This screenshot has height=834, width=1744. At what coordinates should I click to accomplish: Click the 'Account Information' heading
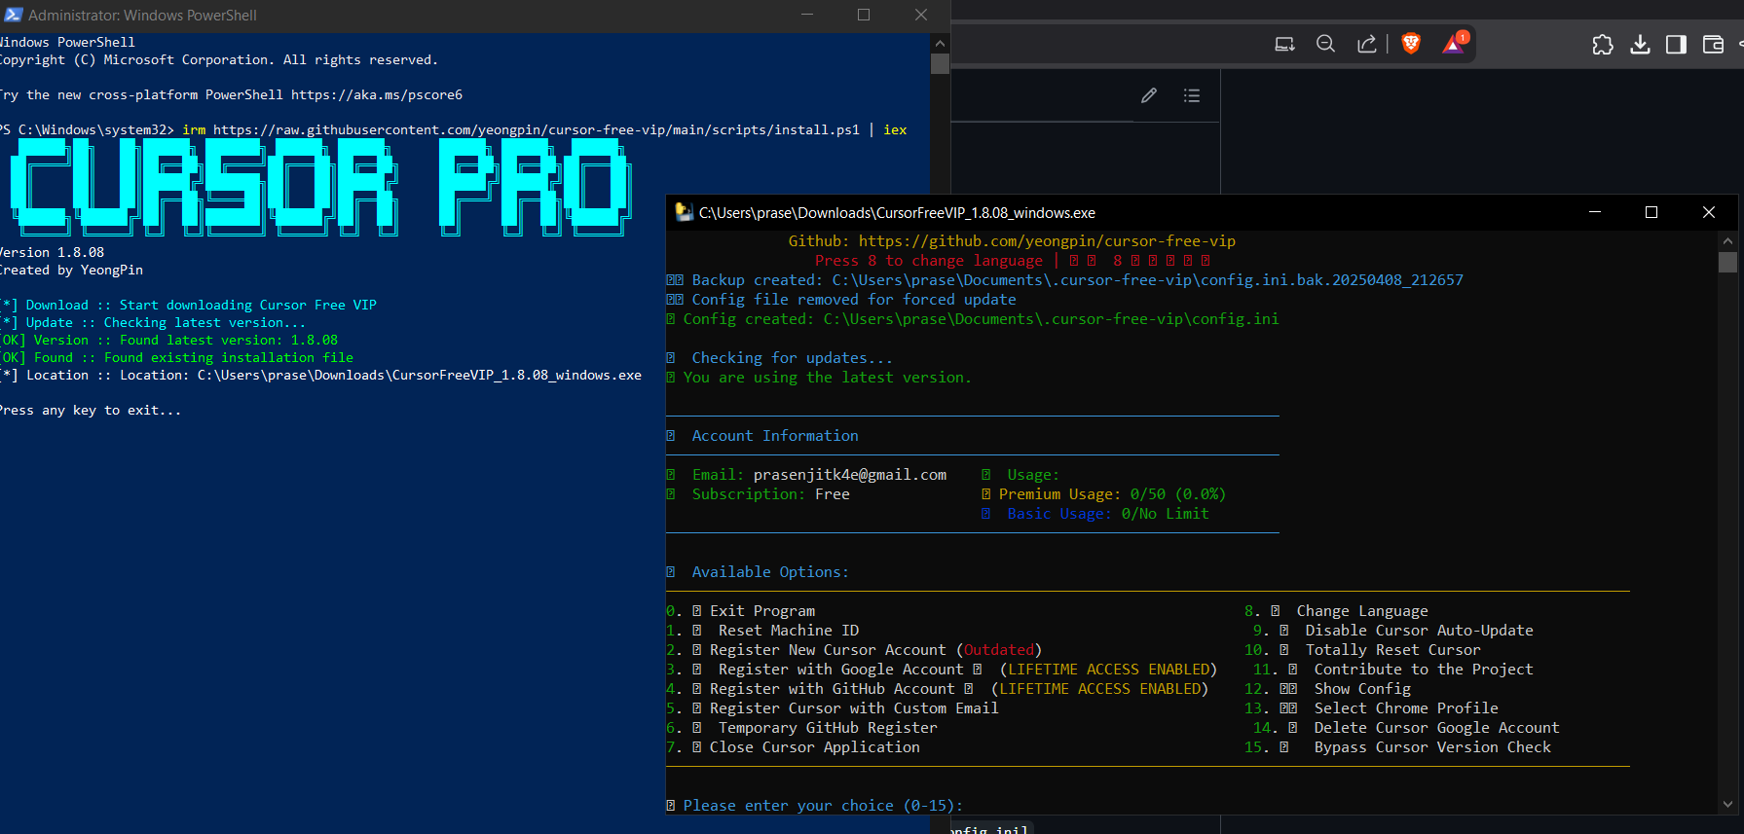775,436
